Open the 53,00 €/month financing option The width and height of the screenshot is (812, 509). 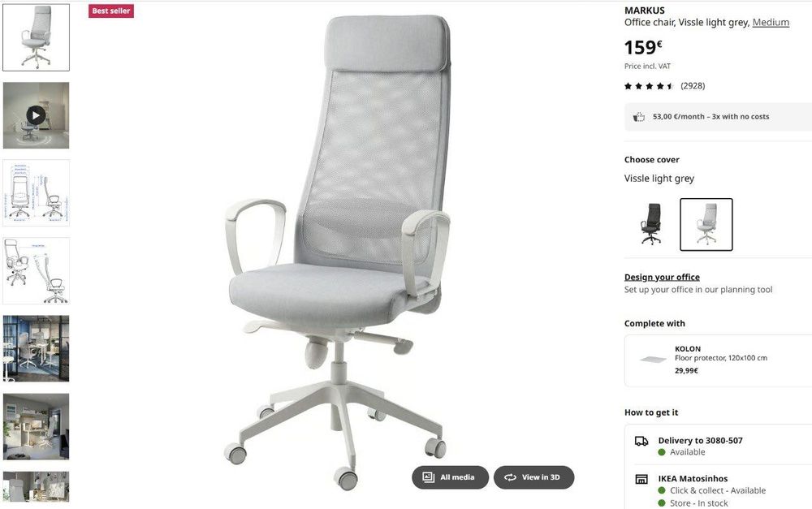718,117
